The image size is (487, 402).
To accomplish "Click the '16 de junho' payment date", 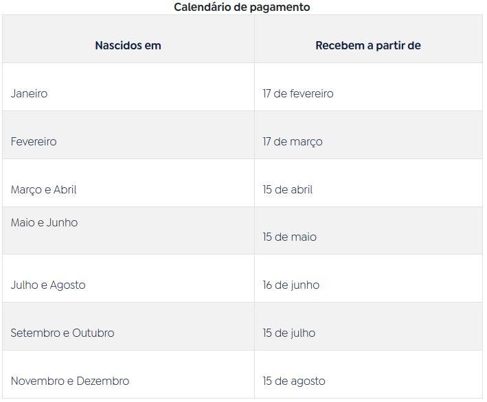I will [x=291, y=285].
